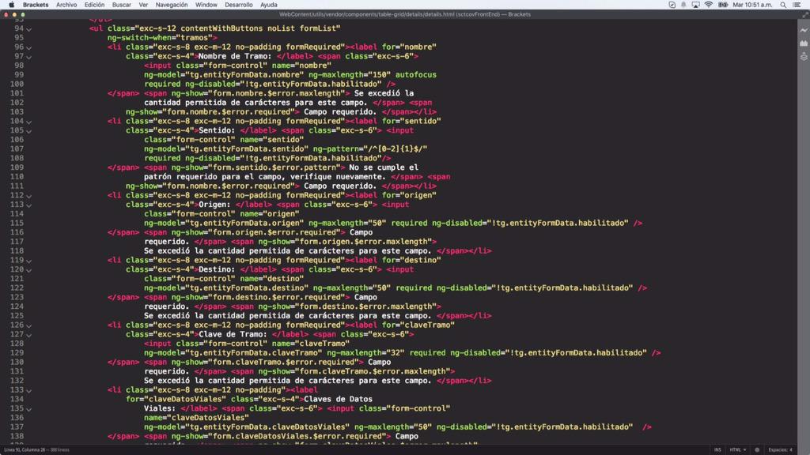Click line number 137 in the gutter
This screenshot has height=455, width=810.
coord(17,427)
